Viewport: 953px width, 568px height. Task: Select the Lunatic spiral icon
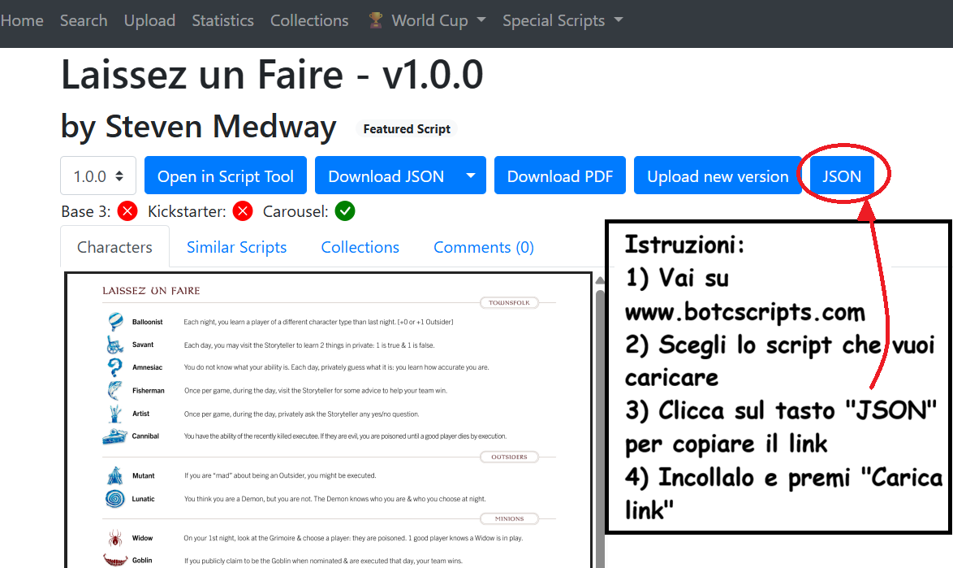(x=114, y=498)
